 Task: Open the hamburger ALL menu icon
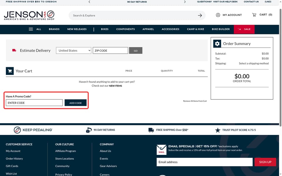tap(31, 29)
